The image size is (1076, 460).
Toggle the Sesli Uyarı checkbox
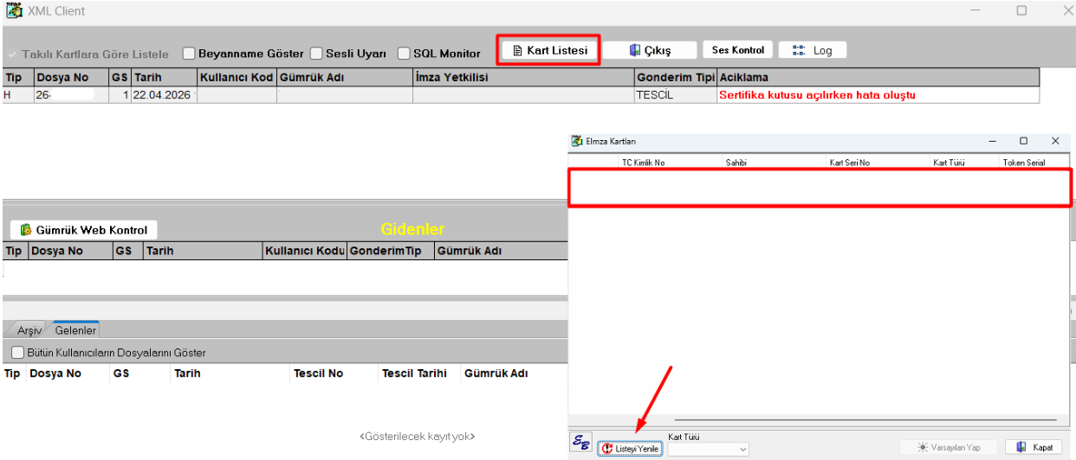[316, 54]
